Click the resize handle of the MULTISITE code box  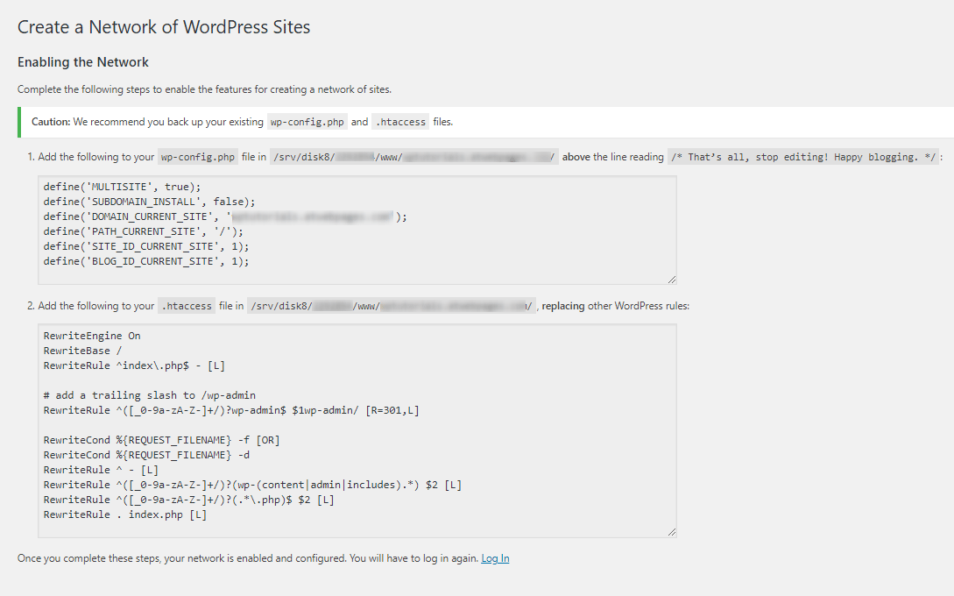tap(671, 279)
